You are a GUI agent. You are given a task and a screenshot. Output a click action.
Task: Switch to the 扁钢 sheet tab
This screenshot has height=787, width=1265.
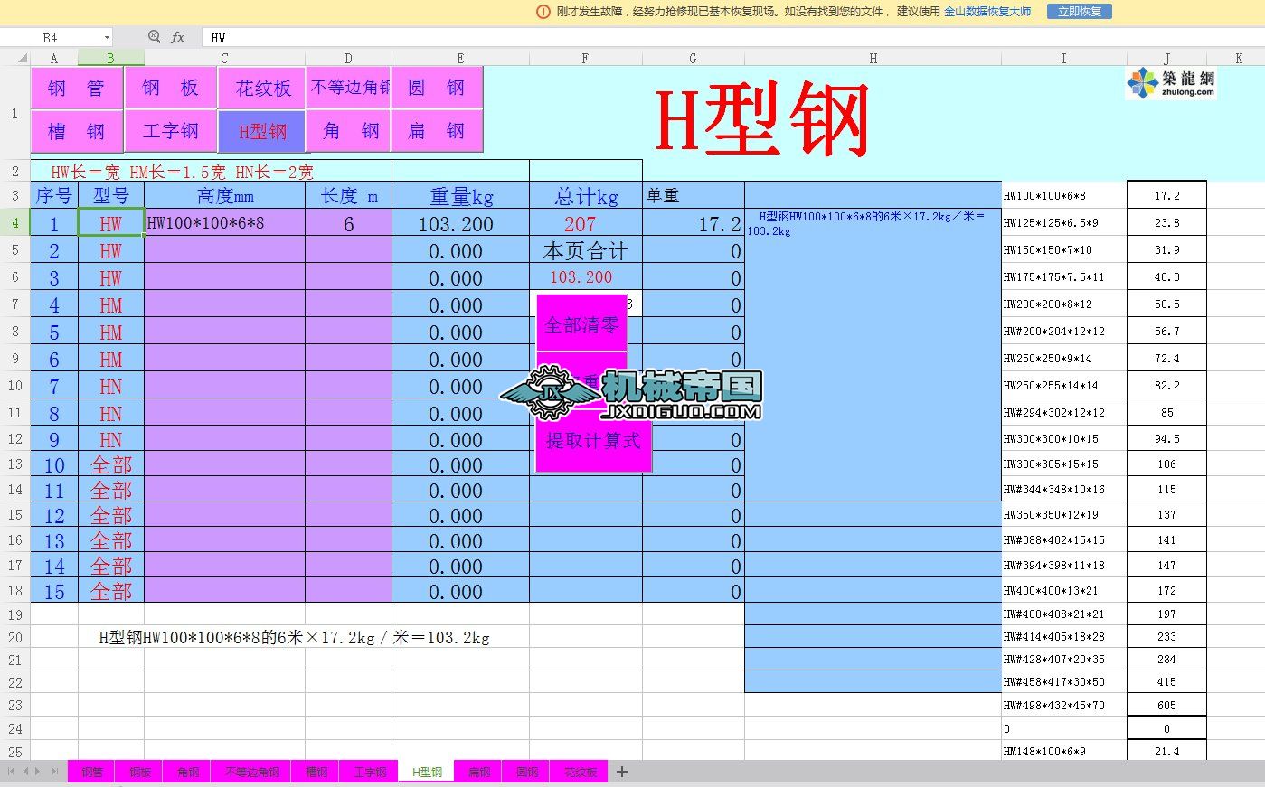(x=478, y=772)
